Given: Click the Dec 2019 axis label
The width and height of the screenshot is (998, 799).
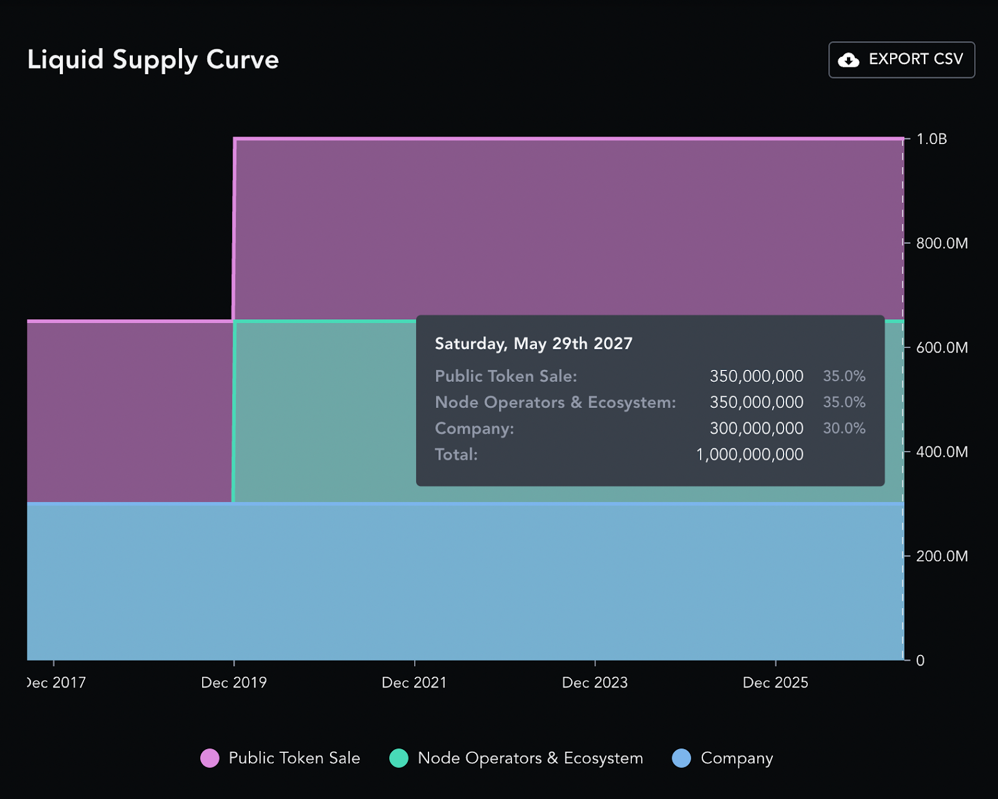Looking at the screenshot, I should (x=234, y=683).
